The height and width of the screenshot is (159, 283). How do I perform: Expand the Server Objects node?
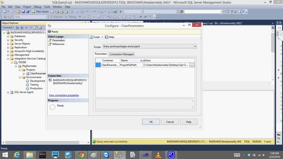(8, 44)
